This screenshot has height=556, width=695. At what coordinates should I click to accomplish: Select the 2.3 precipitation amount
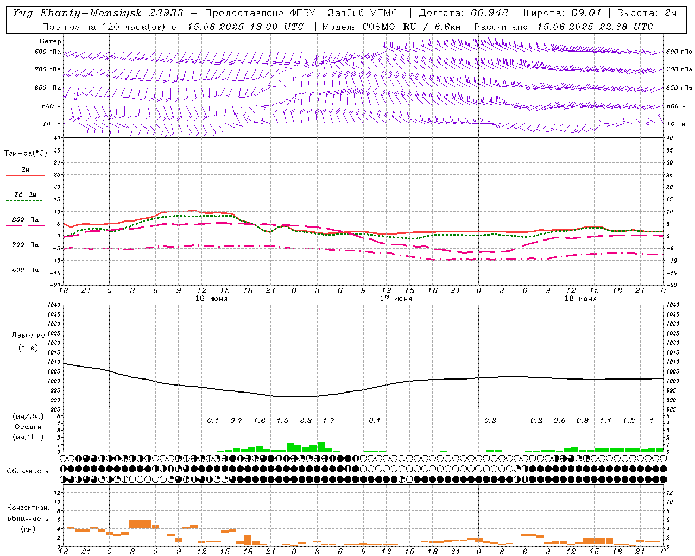tap(306, 420)
